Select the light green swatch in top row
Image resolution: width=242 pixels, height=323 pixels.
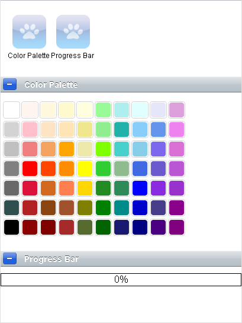click(103, 110)
